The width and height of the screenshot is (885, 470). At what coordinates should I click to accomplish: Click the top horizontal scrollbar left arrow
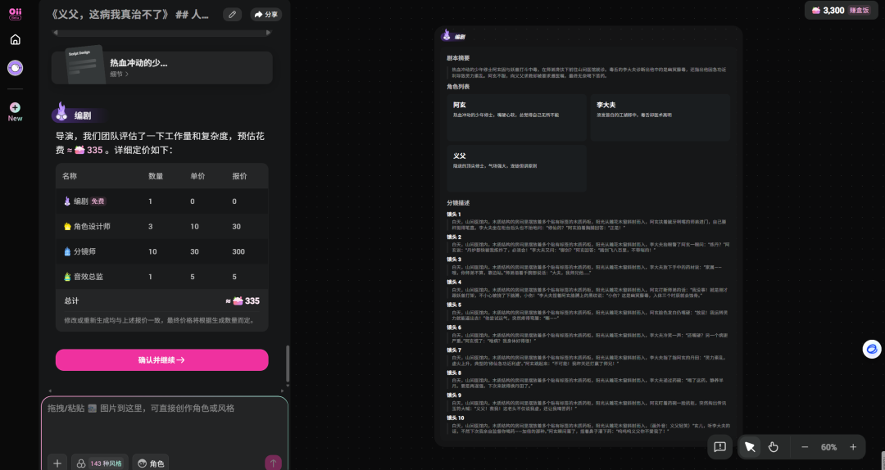click(56, 33)
